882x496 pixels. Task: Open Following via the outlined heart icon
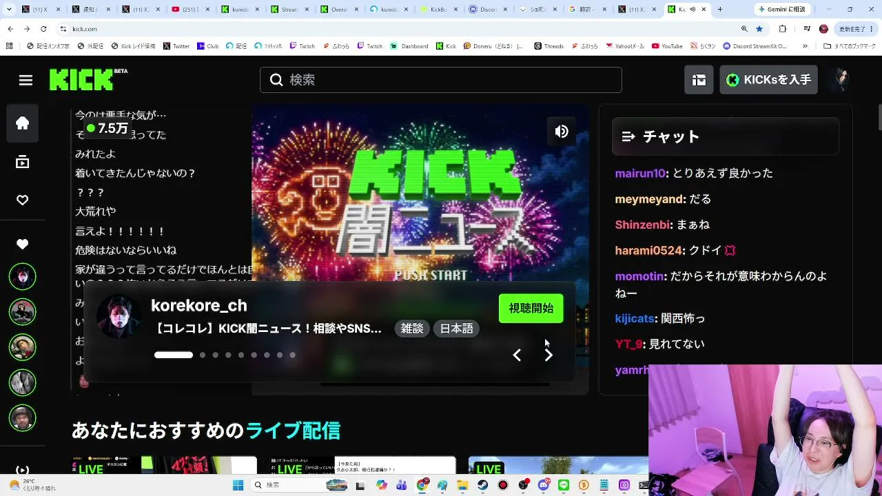[x=23, y=200]
